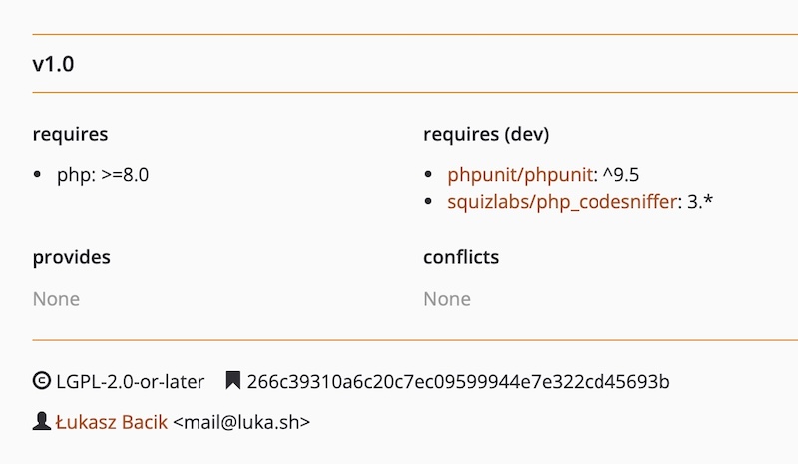This screenshot has height=464, width=798.
Task: Click the LGPL-2.0-or-later license text
Action: tap(131, 381)
